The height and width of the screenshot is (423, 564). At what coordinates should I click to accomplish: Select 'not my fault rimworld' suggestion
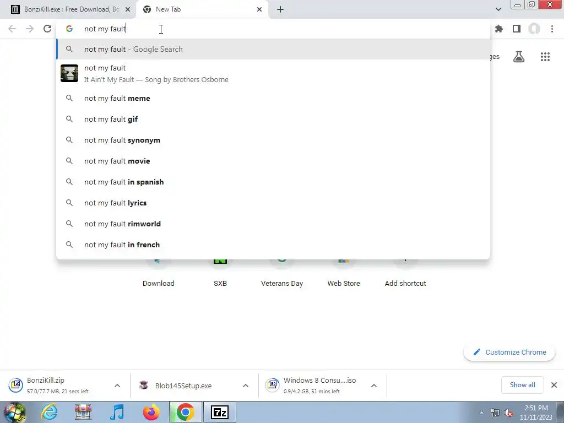(273, 224)
